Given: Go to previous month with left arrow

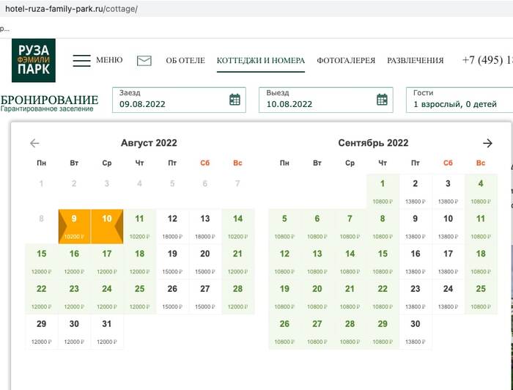Looking at the screenshot, I should pos(34,143).
